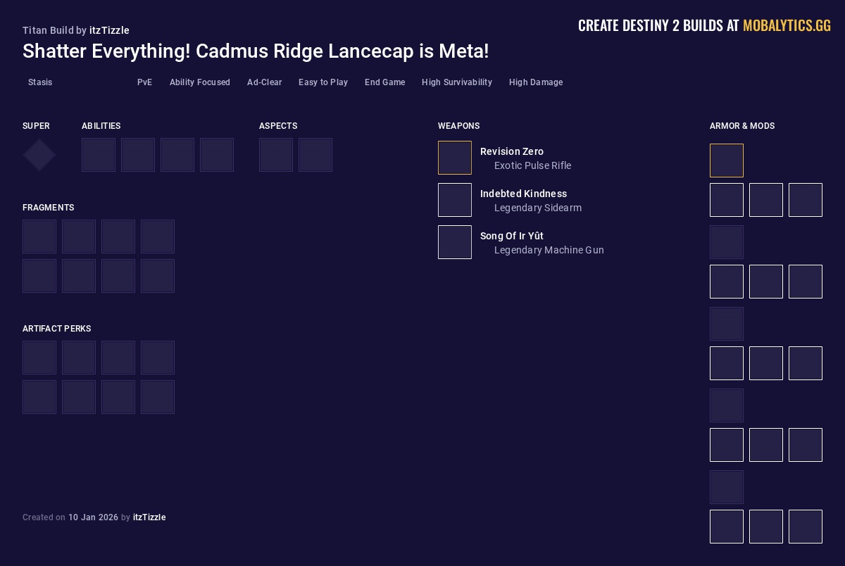Pick the last Artifact Perks slot in bottom row
The image size is (845, 566).
[x=158, y=397]
